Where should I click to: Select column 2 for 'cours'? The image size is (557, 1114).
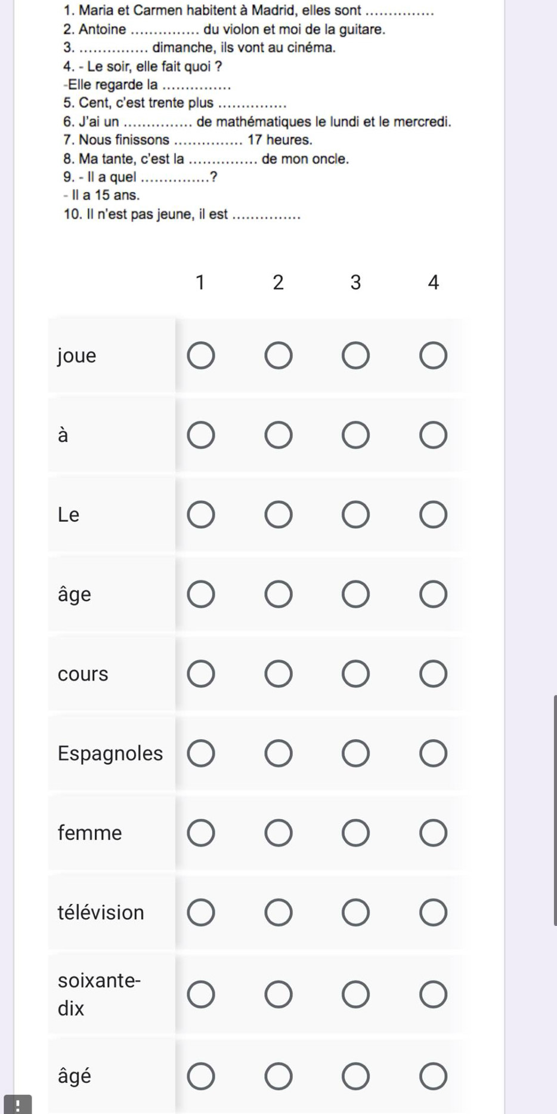(x=278, y=674)
